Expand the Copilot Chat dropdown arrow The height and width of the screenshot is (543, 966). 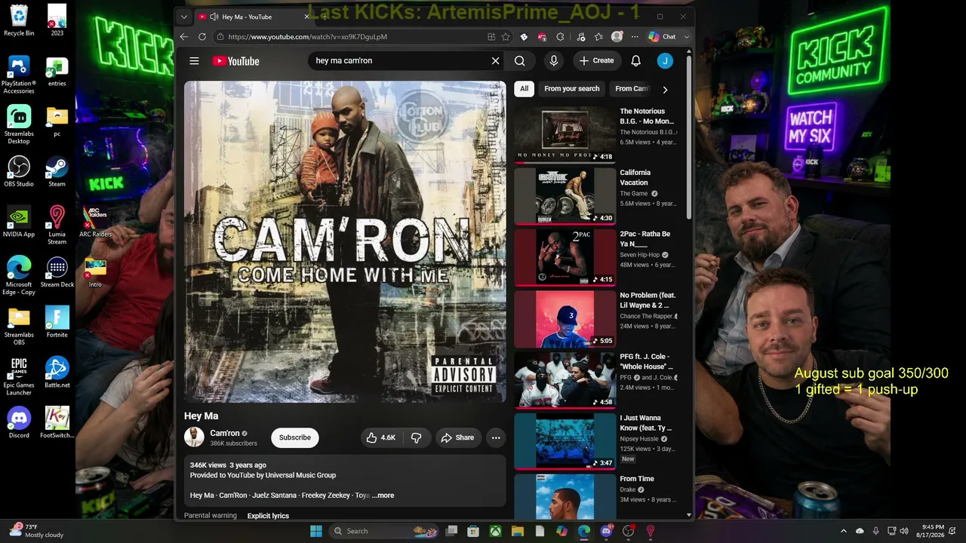pyautogui.click(x=686, y=36)
